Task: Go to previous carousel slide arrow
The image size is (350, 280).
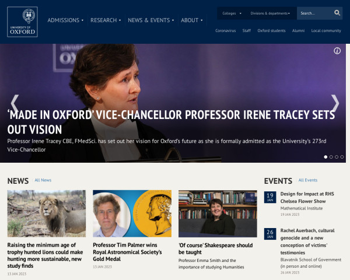Action: pos(15,103)
